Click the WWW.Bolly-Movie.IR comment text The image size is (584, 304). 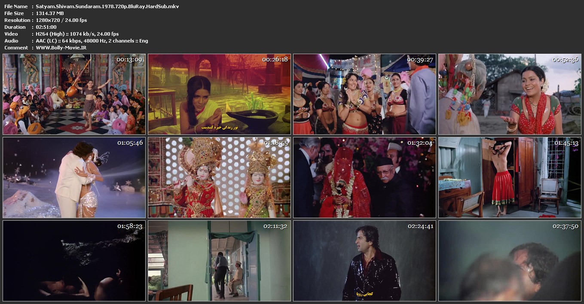coord(61,48)
